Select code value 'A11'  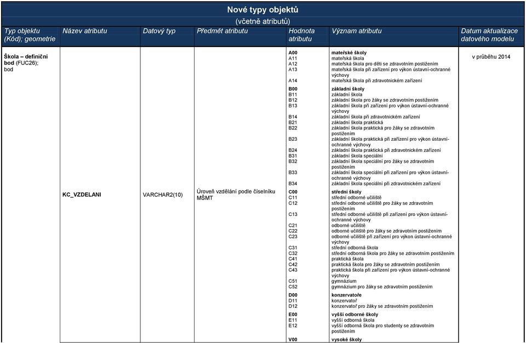293,59
